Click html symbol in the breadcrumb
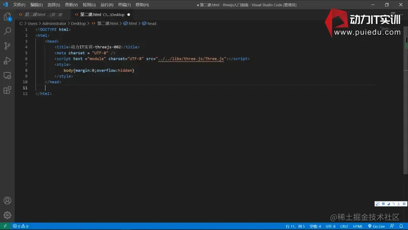408x230 pixels. coord(130,23)
